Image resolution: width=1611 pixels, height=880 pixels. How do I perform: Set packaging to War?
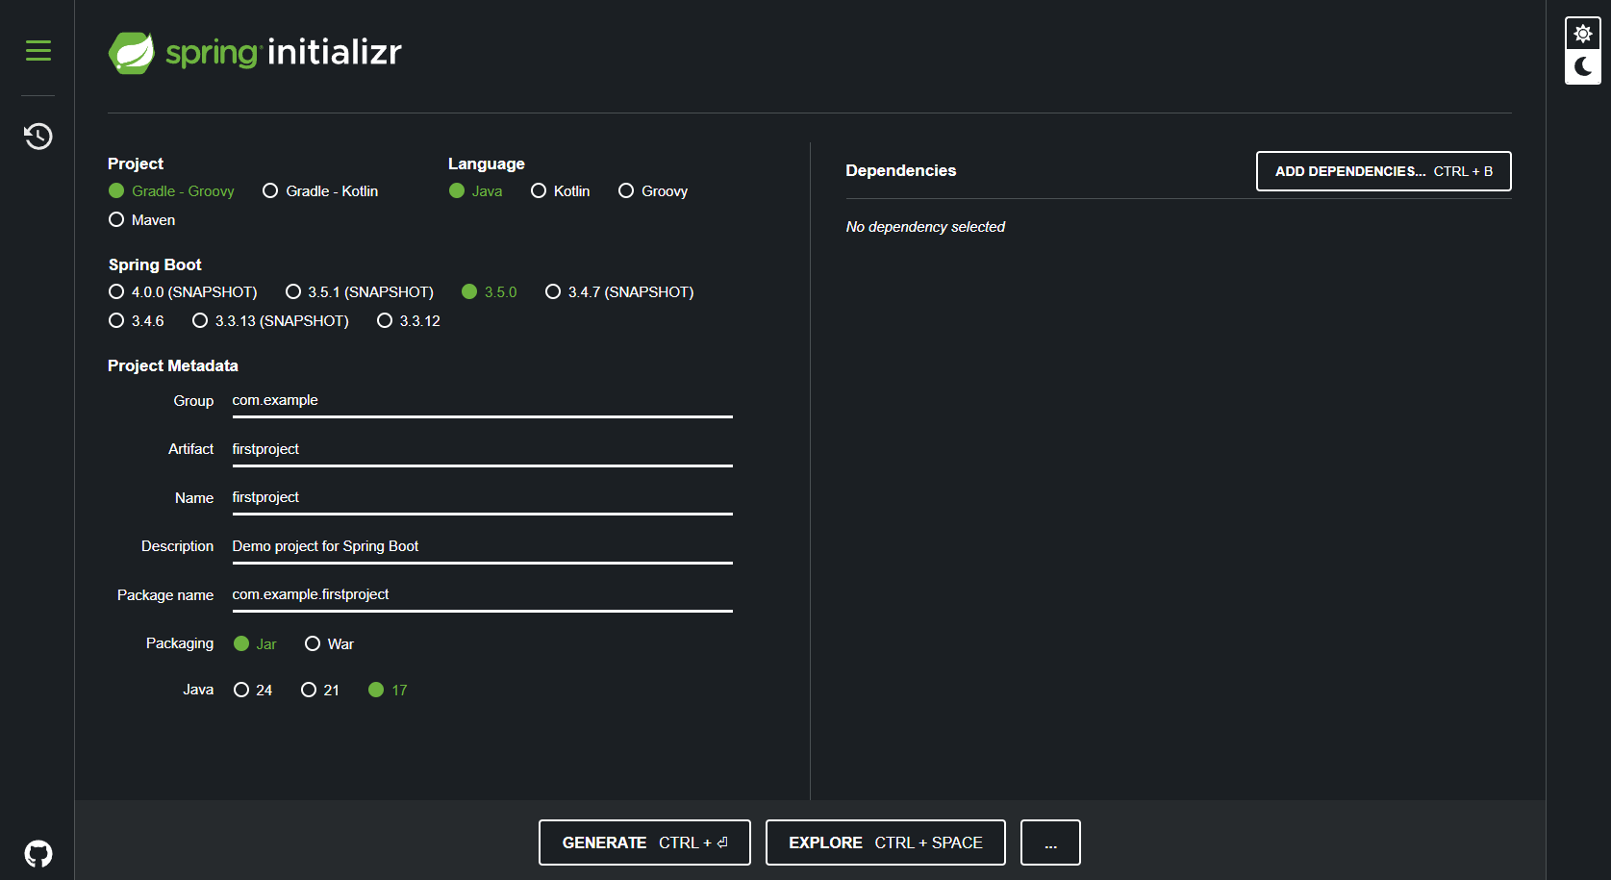click(329, 644)
